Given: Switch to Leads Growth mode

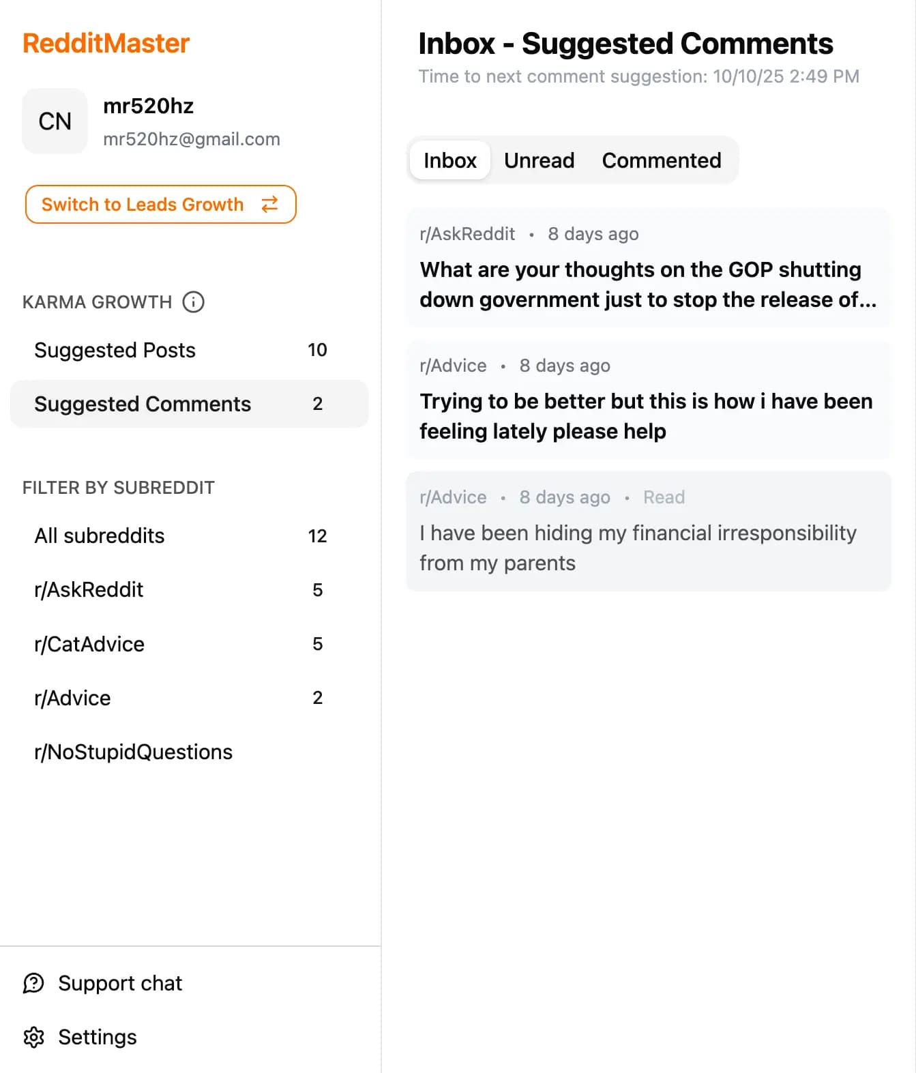Looking at the screenshot, I should coord(160,205).
